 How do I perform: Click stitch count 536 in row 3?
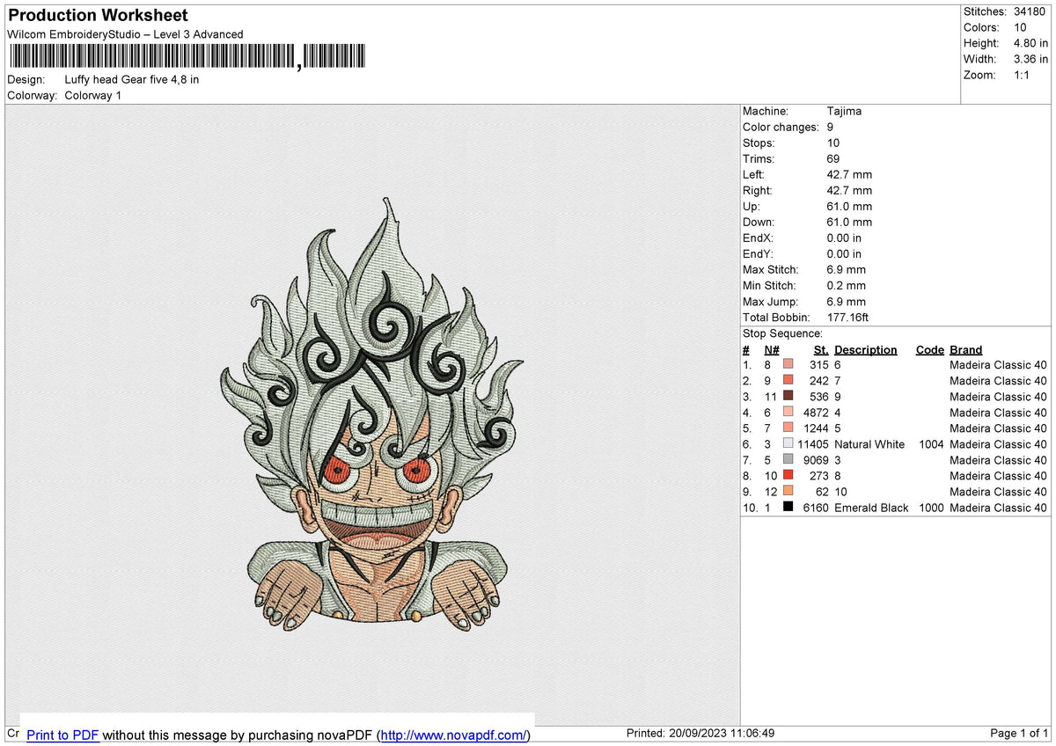coord(819,397)
